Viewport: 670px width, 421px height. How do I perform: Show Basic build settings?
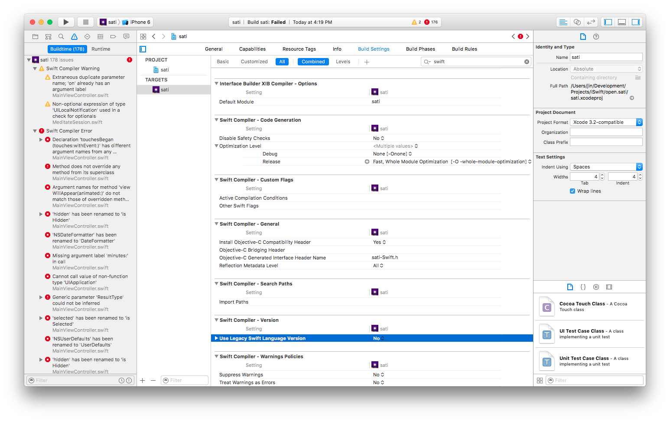(223, 62)
